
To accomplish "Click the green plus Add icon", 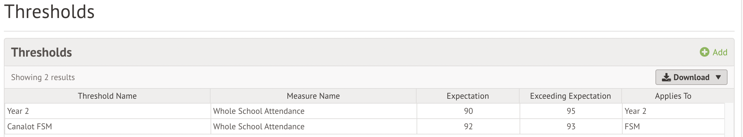I will click(x=704, y=52).
